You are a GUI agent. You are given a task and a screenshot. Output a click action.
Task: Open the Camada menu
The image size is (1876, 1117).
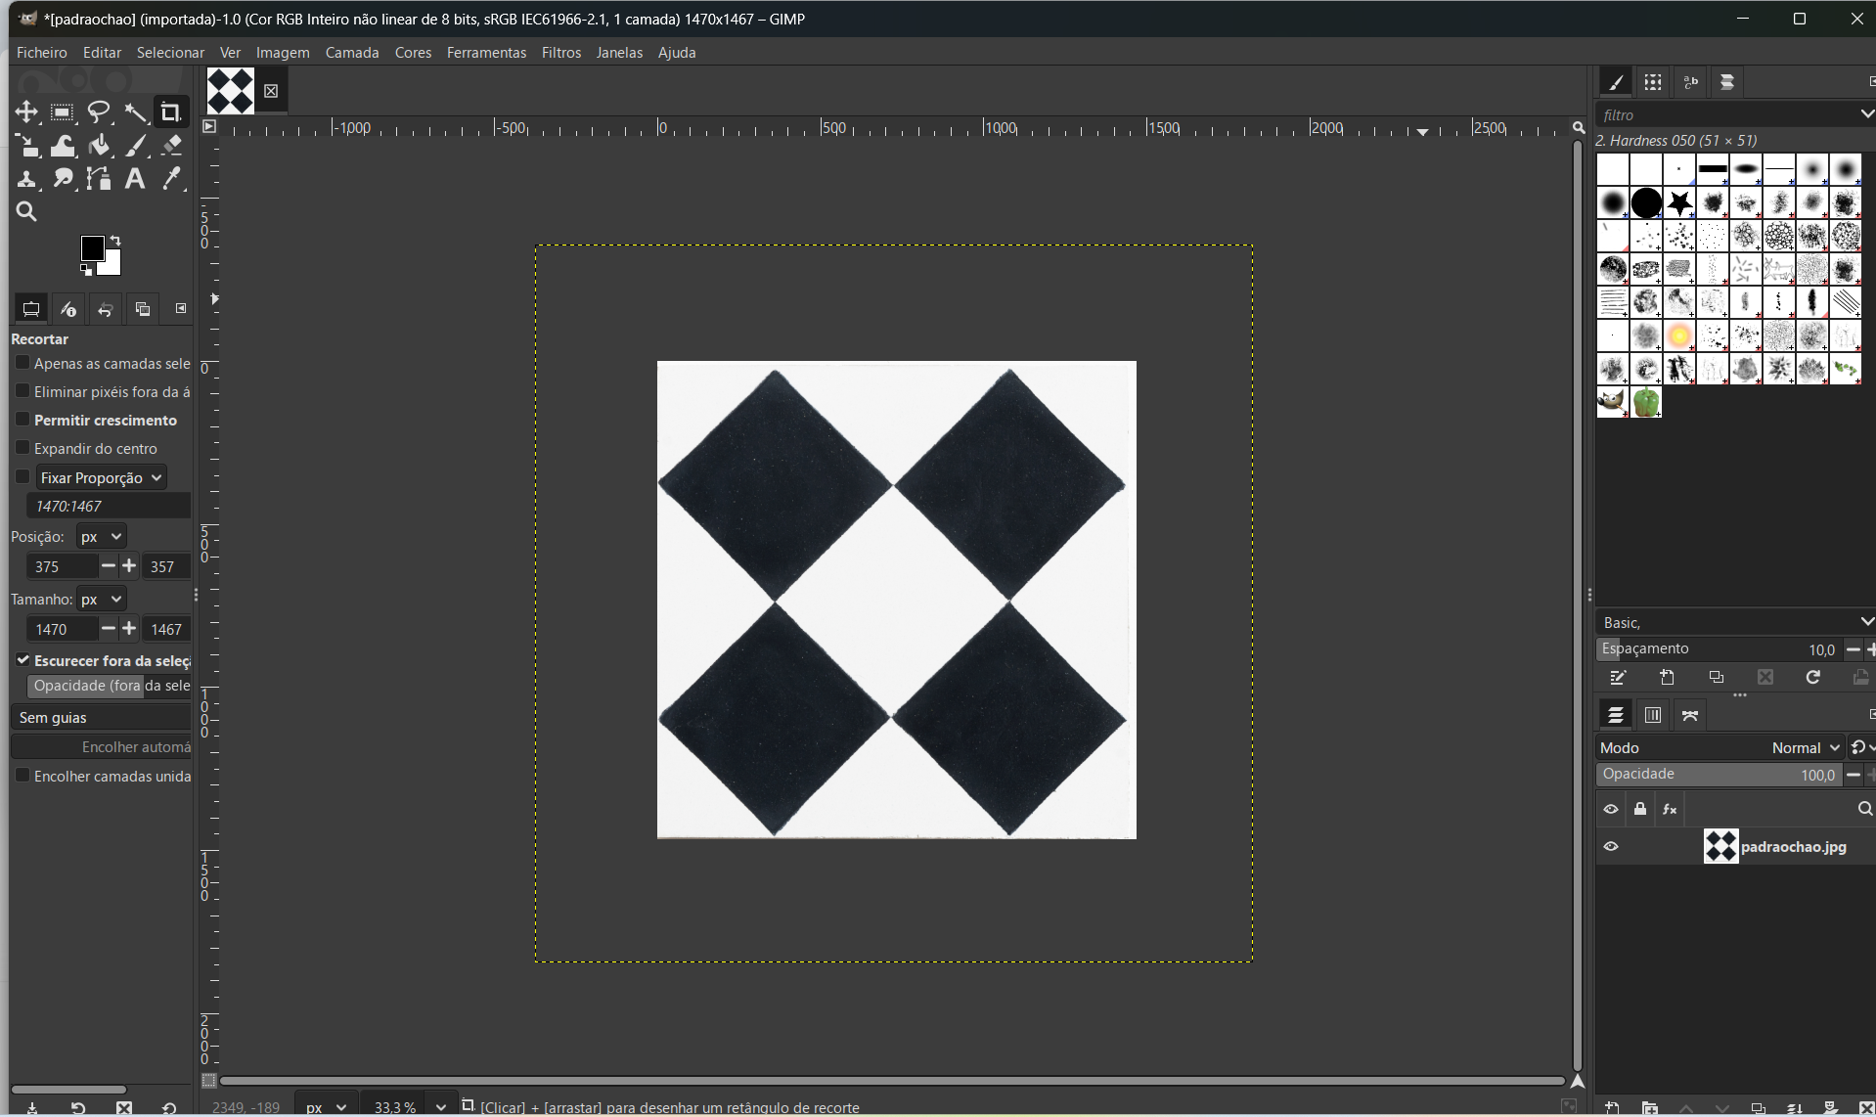click(x=351, y=53)
